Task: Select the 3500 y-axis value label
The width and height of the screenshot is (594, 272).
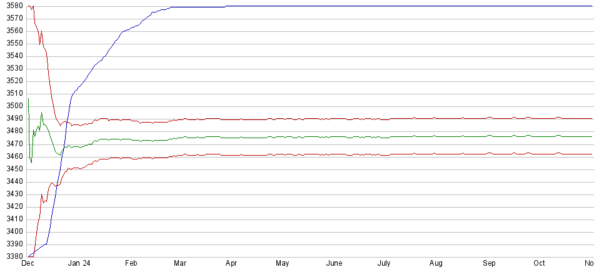Action: 12,106
